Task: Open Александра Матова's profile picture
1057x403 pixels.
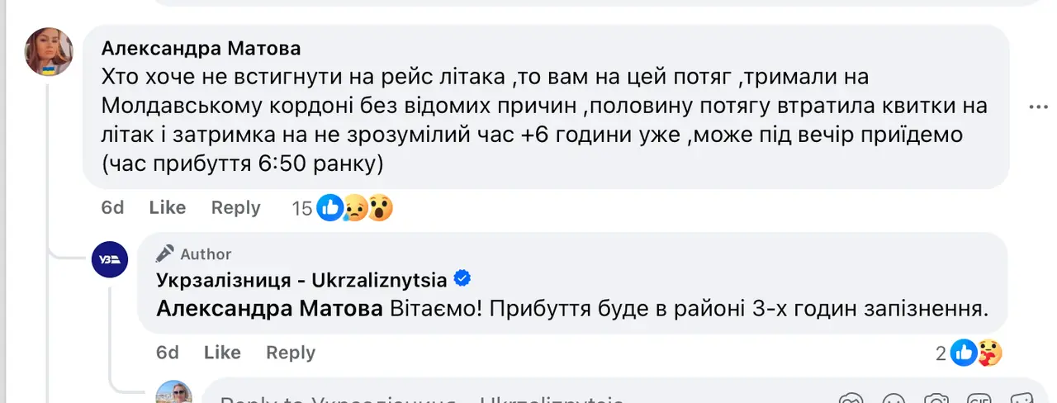Action: [x=50, y=51]
